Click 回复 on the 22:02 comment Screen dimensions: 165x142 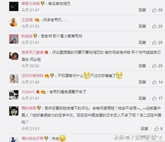tap(142, 66)
